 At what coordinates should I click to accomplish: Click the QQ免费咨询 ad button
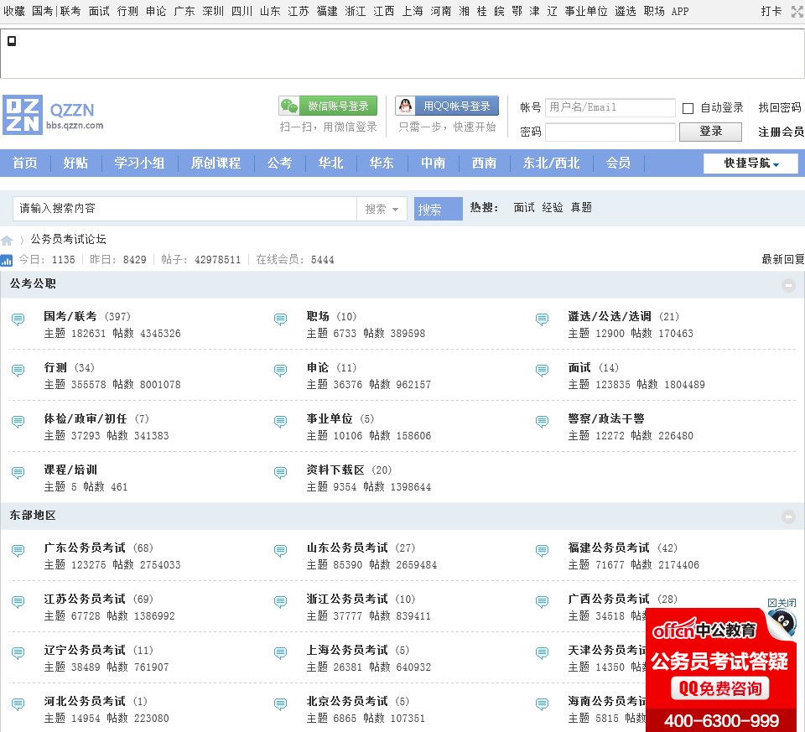719,688
